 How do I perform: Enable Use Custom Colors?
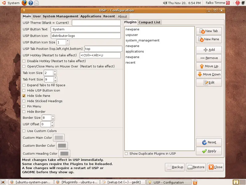(24, 131)
